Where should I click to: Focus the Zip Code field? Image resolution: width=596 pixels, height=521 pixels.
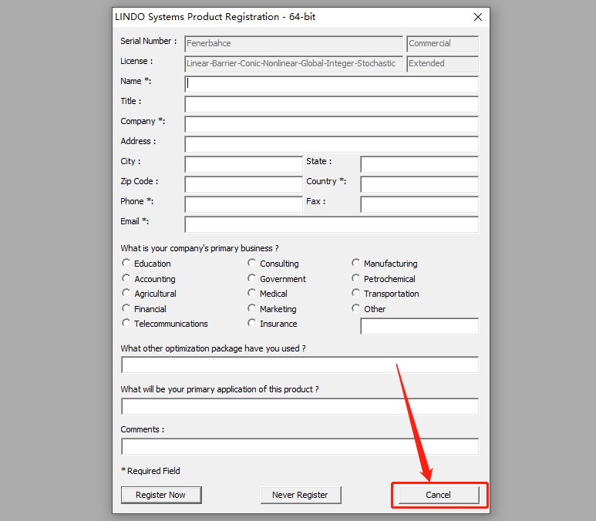[244, 184]
